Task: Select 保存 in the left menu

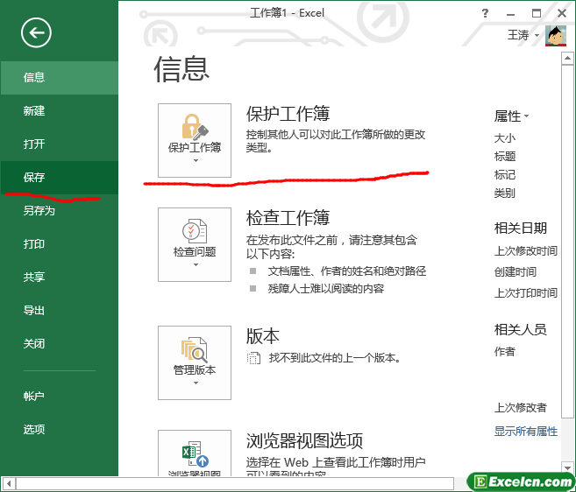Action: coord(34,177)
